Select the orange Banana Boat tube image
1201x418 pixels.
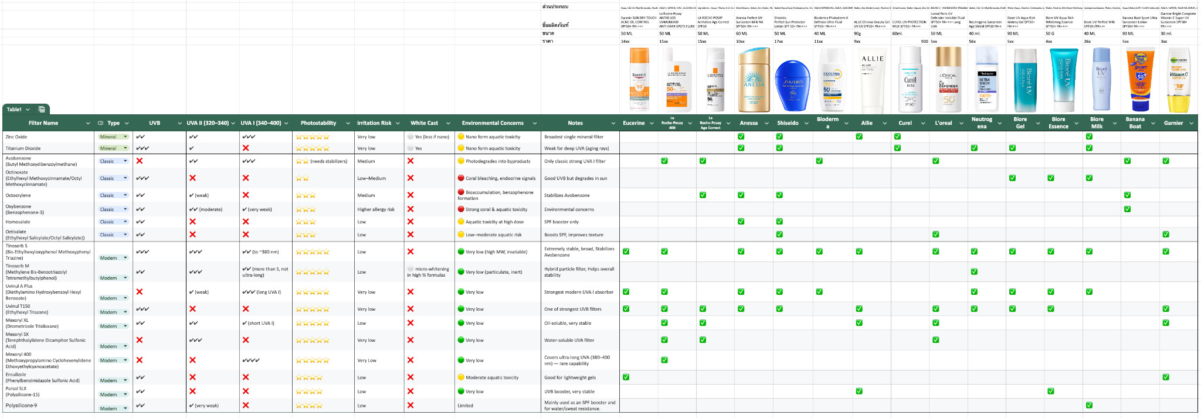click(1141, 80)
